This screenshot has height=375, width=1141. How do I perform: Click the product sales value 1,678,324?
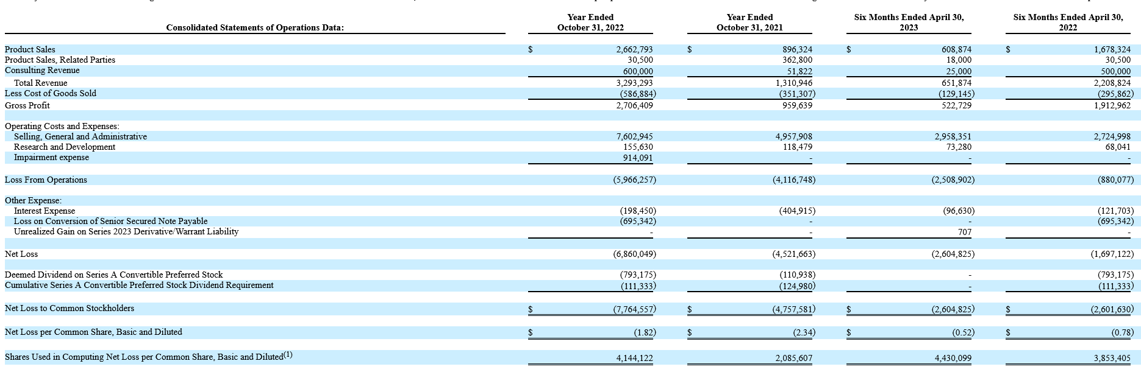coord(1112,49)
